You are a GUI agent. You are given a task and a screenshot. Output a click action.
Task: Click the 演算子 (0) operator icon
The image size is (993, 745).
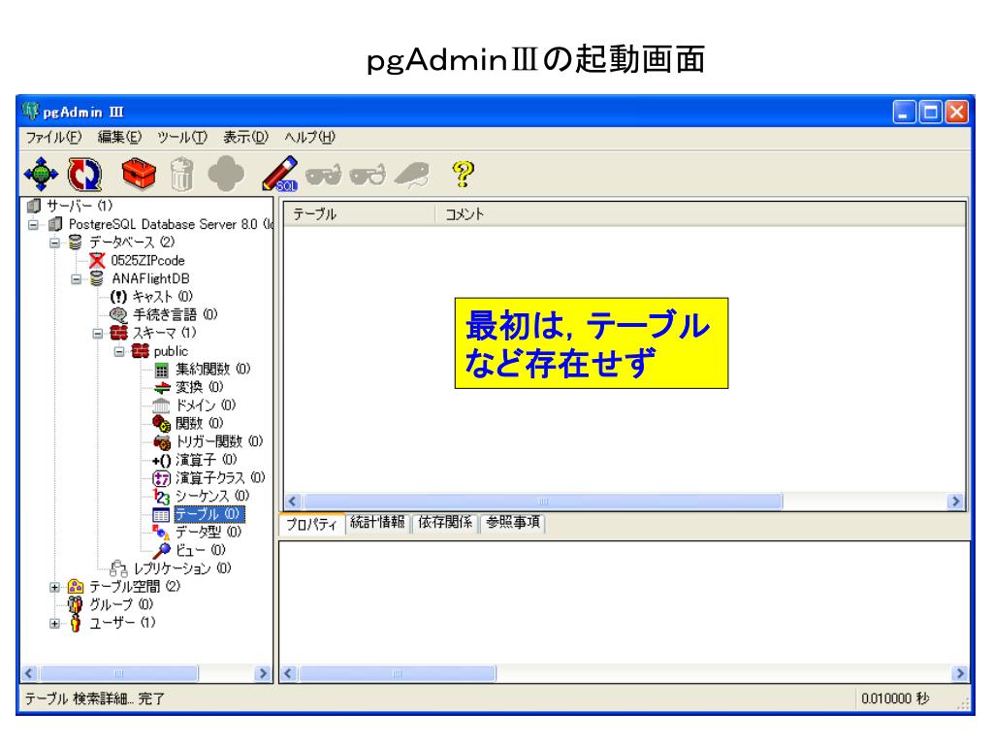(x=162, y=460)
